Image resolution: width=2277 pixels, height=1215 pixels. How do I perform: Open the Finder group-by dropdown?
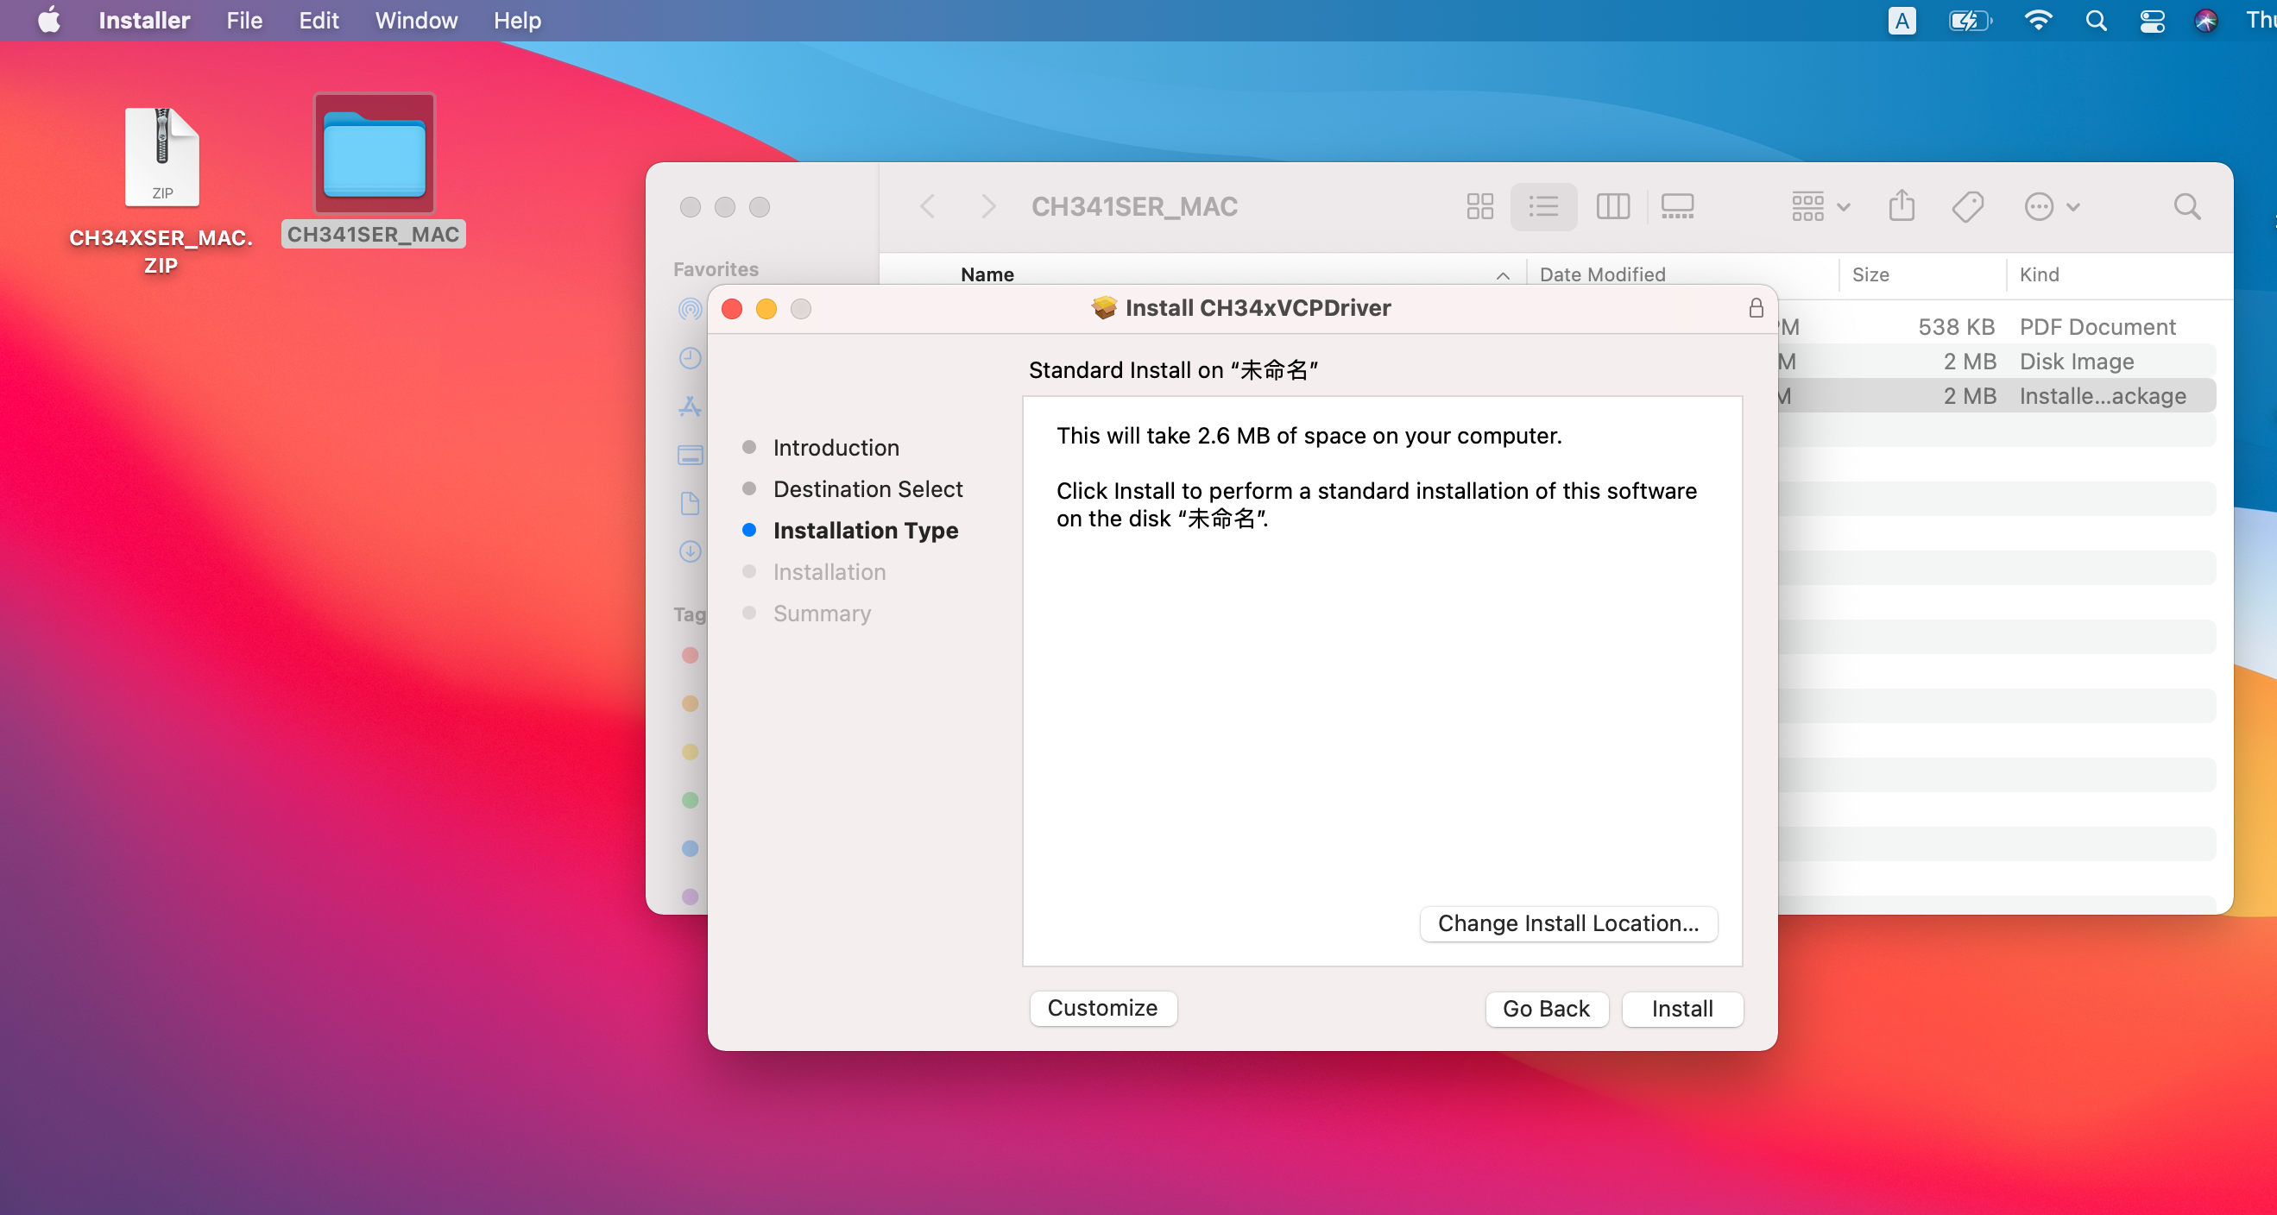(x=1820, y=206)
